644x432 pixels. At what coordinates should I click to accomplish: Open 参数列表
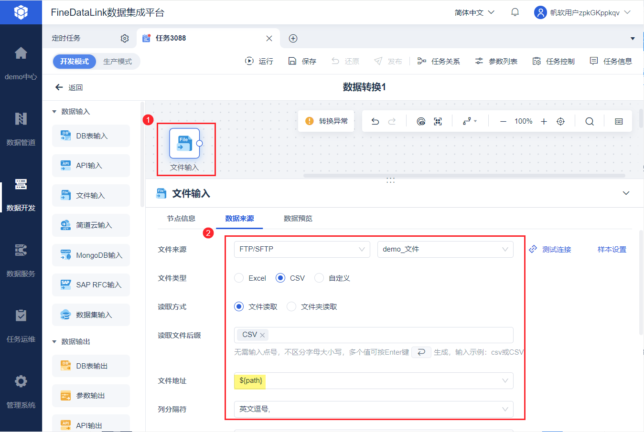[496, 61]
